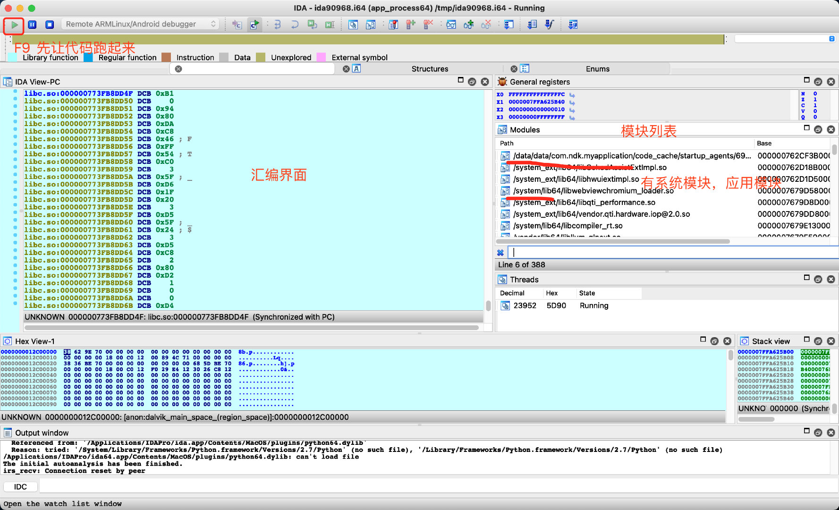839x510 pixels.
Task: Click the add watch glasses icon
Action: coord(468,25)
